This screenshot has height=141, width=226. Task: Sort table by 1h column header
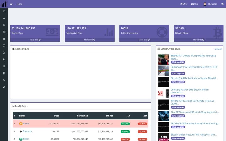pos(129,116)
